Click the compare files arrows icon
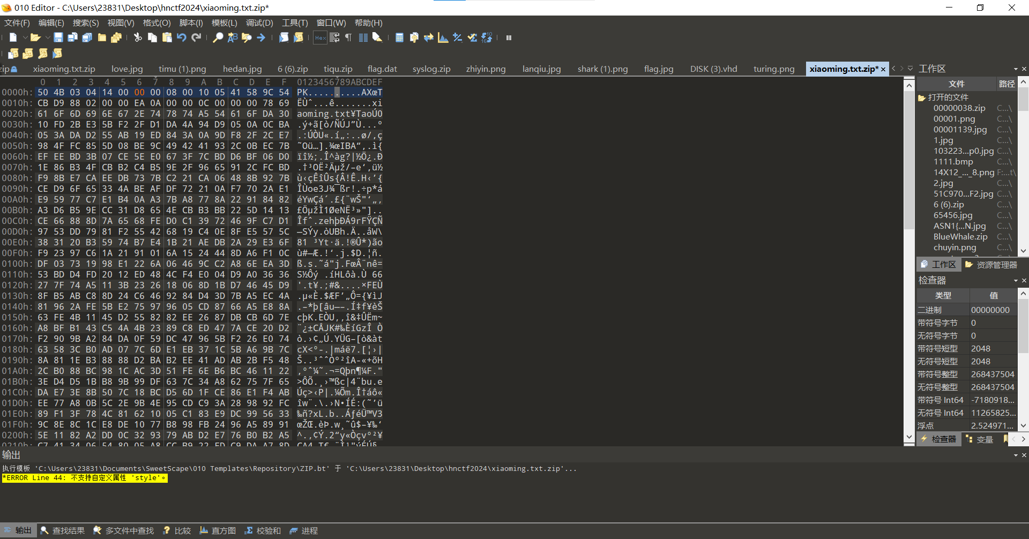The width and height of the screenshot is (1029, 539). [x=428, y=38]
